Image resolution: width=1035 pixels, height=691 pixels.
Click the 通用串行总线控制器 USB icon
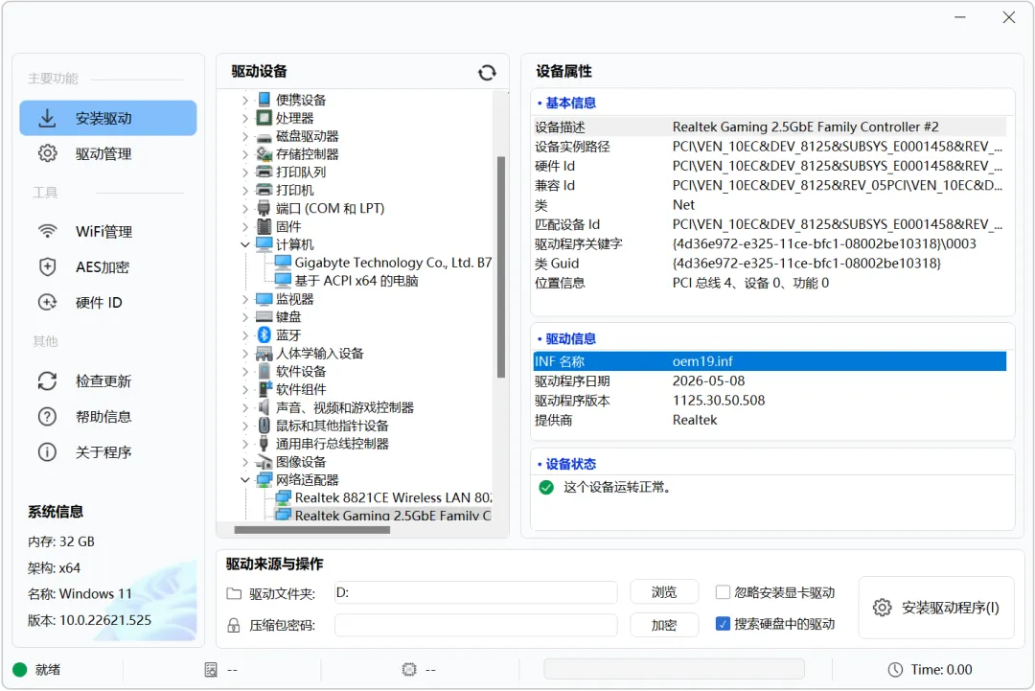coord(264,444)
